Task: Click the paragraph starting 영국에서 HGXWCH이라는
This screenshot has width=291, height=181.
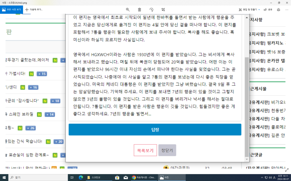Action: tap(154, 84)
